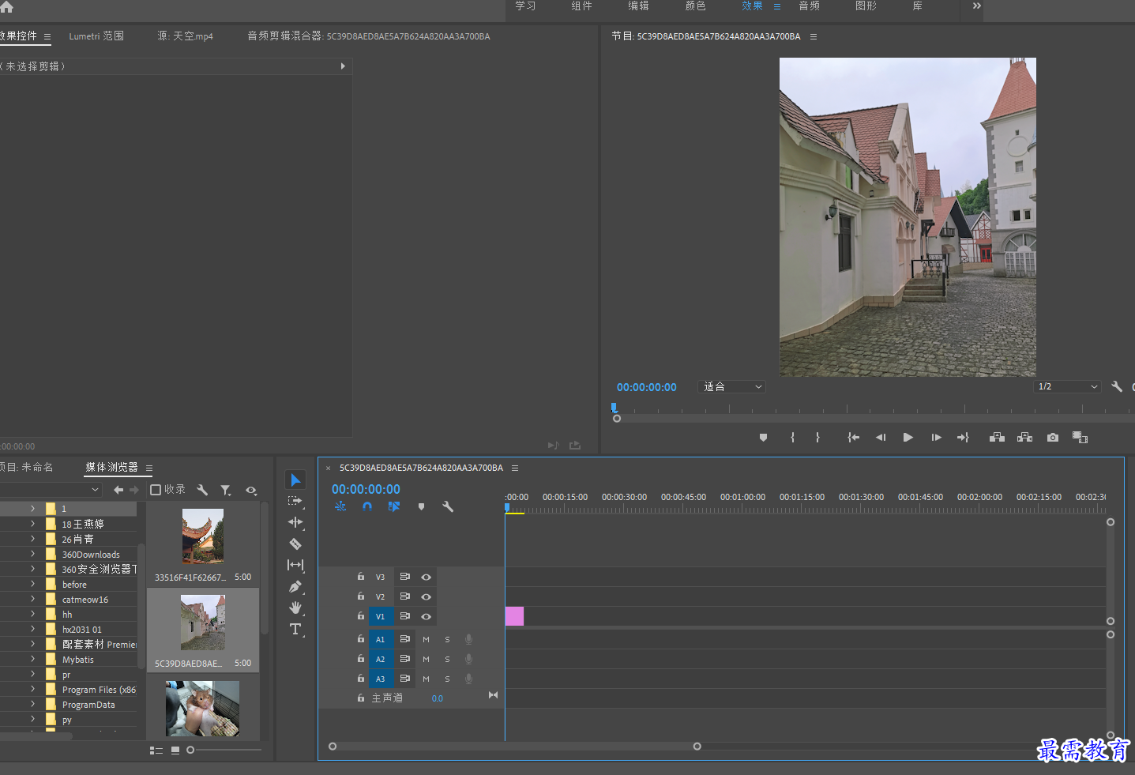The image size is (1135, 775).
Task: Select the Ripple Edit tool
Action: [295, 522]
